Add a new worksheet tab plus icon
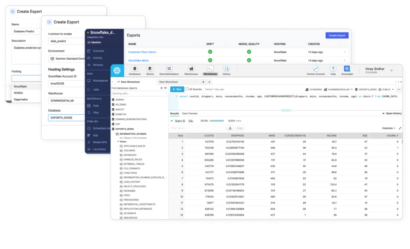This screenshot has height=249, width=410. [x=203, y=82]
